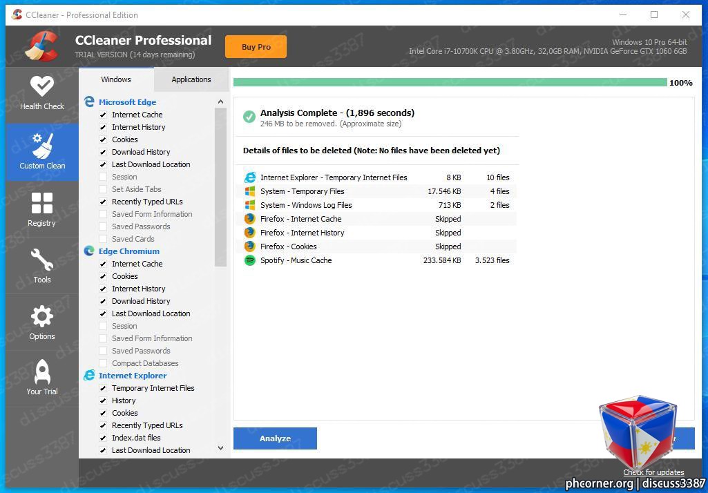Collapse the Microsoft Edge group heading

[127, 102]
